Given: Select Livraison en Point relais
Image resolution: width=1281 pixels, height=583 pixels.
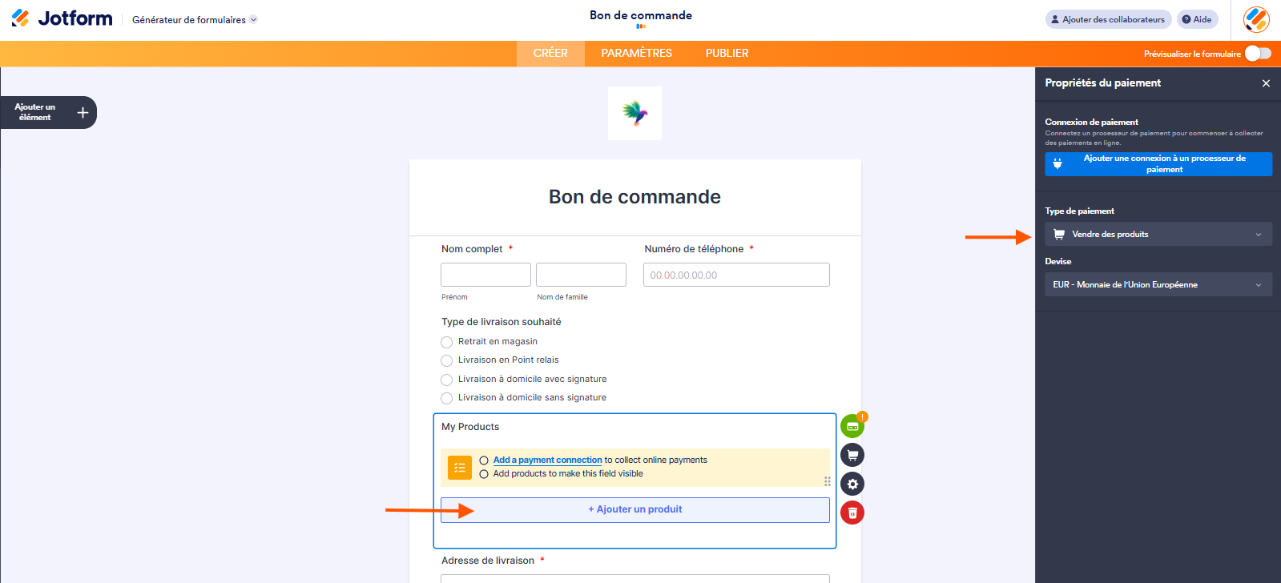Looking at the screenshot, I should point(446,360).
